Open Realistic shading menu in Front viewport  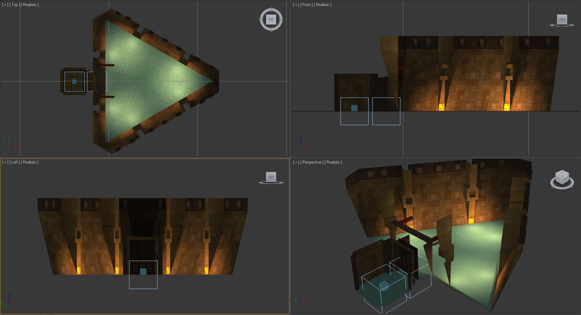tap(322, 5)
